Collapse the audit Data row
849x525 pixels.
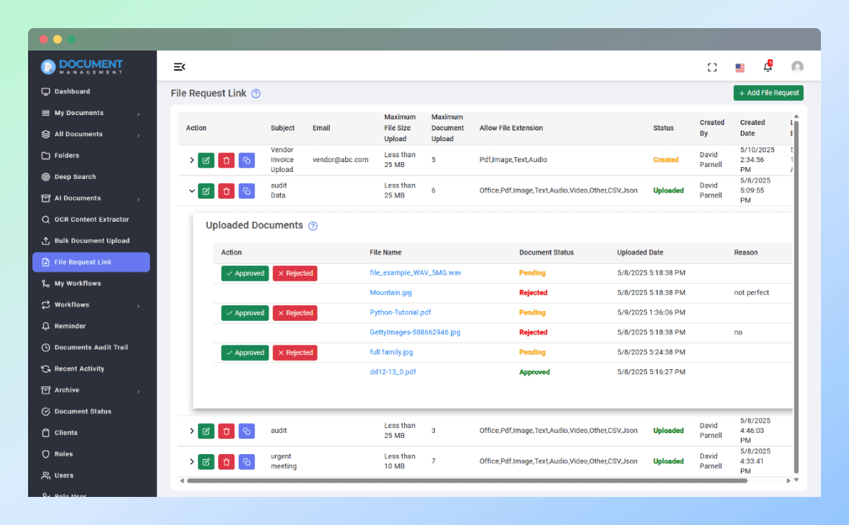tap(192, 190)
